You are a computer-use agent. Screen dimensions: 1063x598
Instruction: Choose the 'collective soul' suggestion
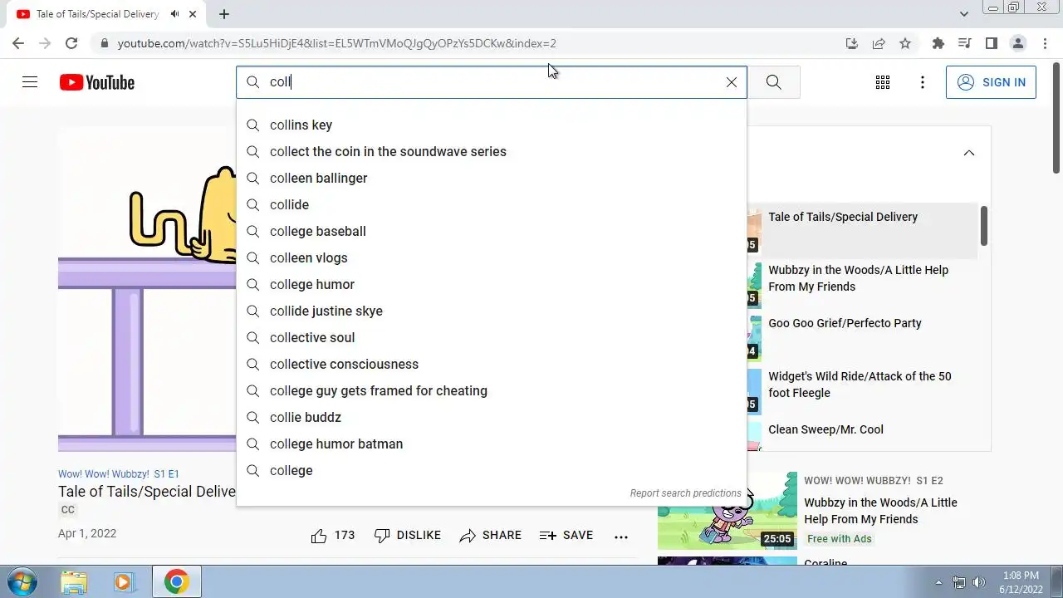[492, 337]
